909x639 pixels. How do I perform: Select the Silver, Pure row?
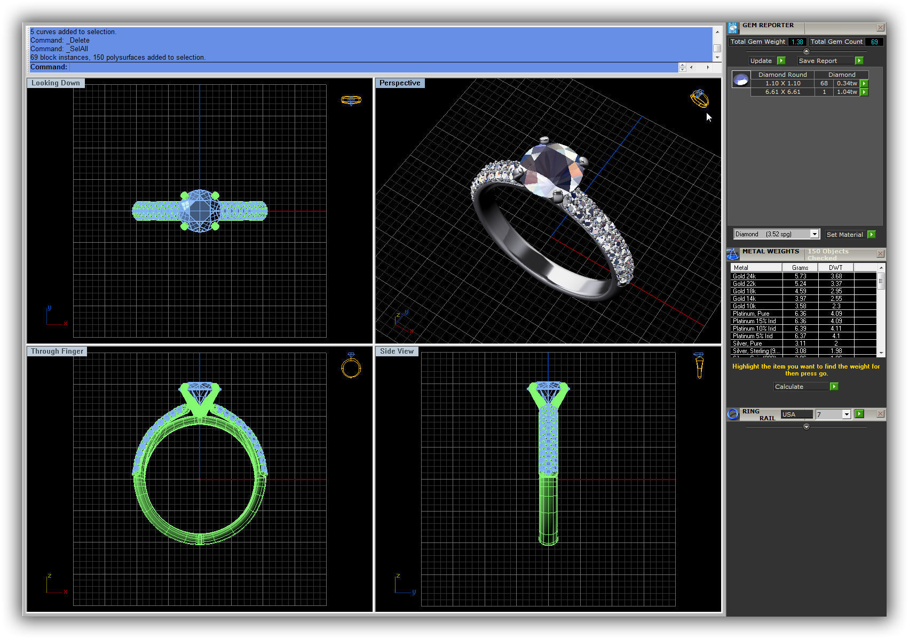click(803, 344)
